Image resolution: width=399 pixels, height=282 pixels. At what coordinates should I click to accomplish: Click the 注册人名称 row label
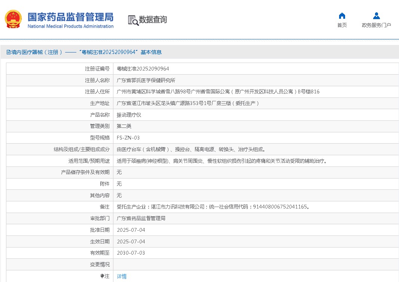pos(97,80)
